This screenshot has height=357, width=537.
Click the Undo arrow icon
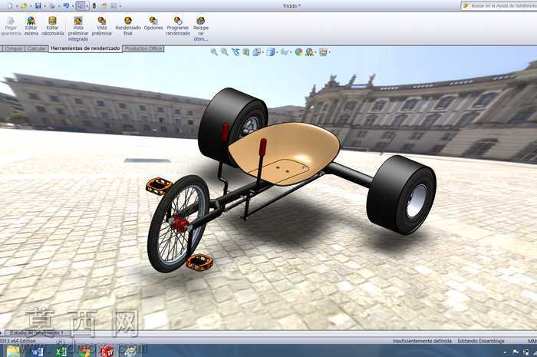[66, 6]
